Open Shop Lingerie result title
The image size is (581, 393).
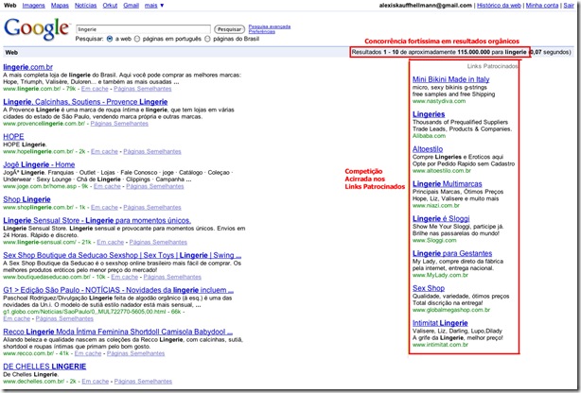tap(26, 199)
